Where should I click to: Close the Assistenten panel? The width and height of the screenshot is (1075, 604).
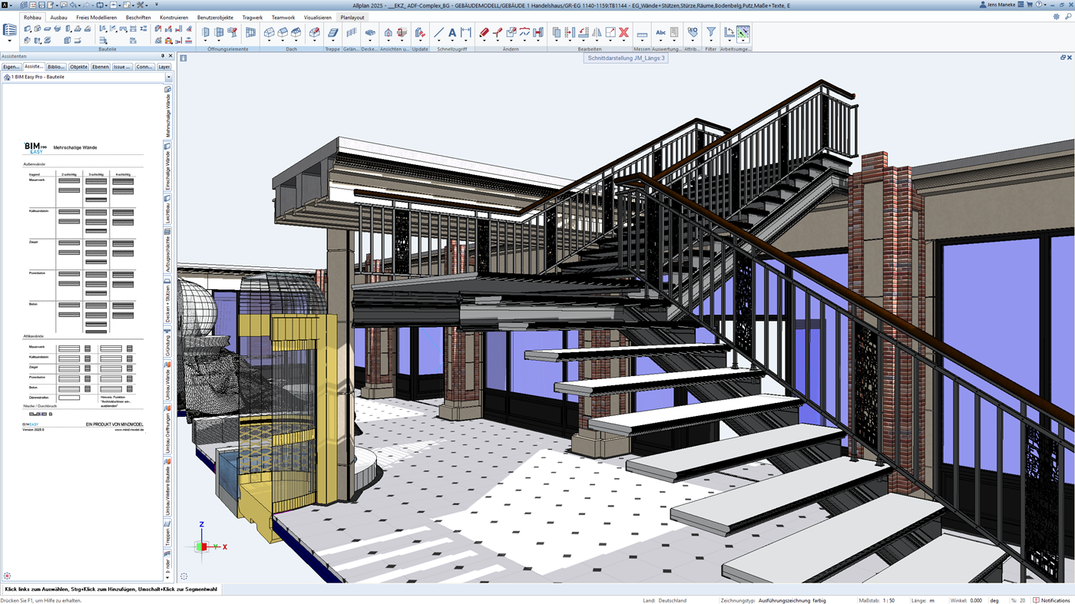coord(170,56)
